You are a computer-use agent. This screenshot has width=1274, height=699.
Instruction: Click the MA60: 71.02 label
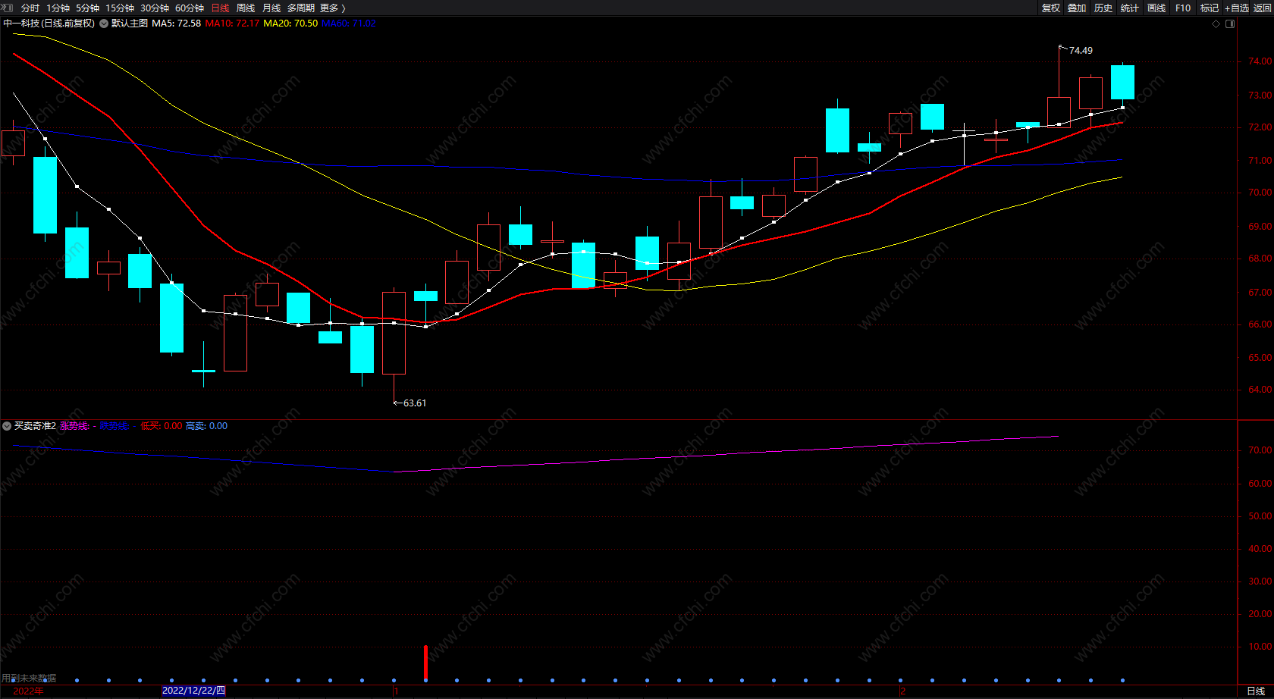click(349, 24)
